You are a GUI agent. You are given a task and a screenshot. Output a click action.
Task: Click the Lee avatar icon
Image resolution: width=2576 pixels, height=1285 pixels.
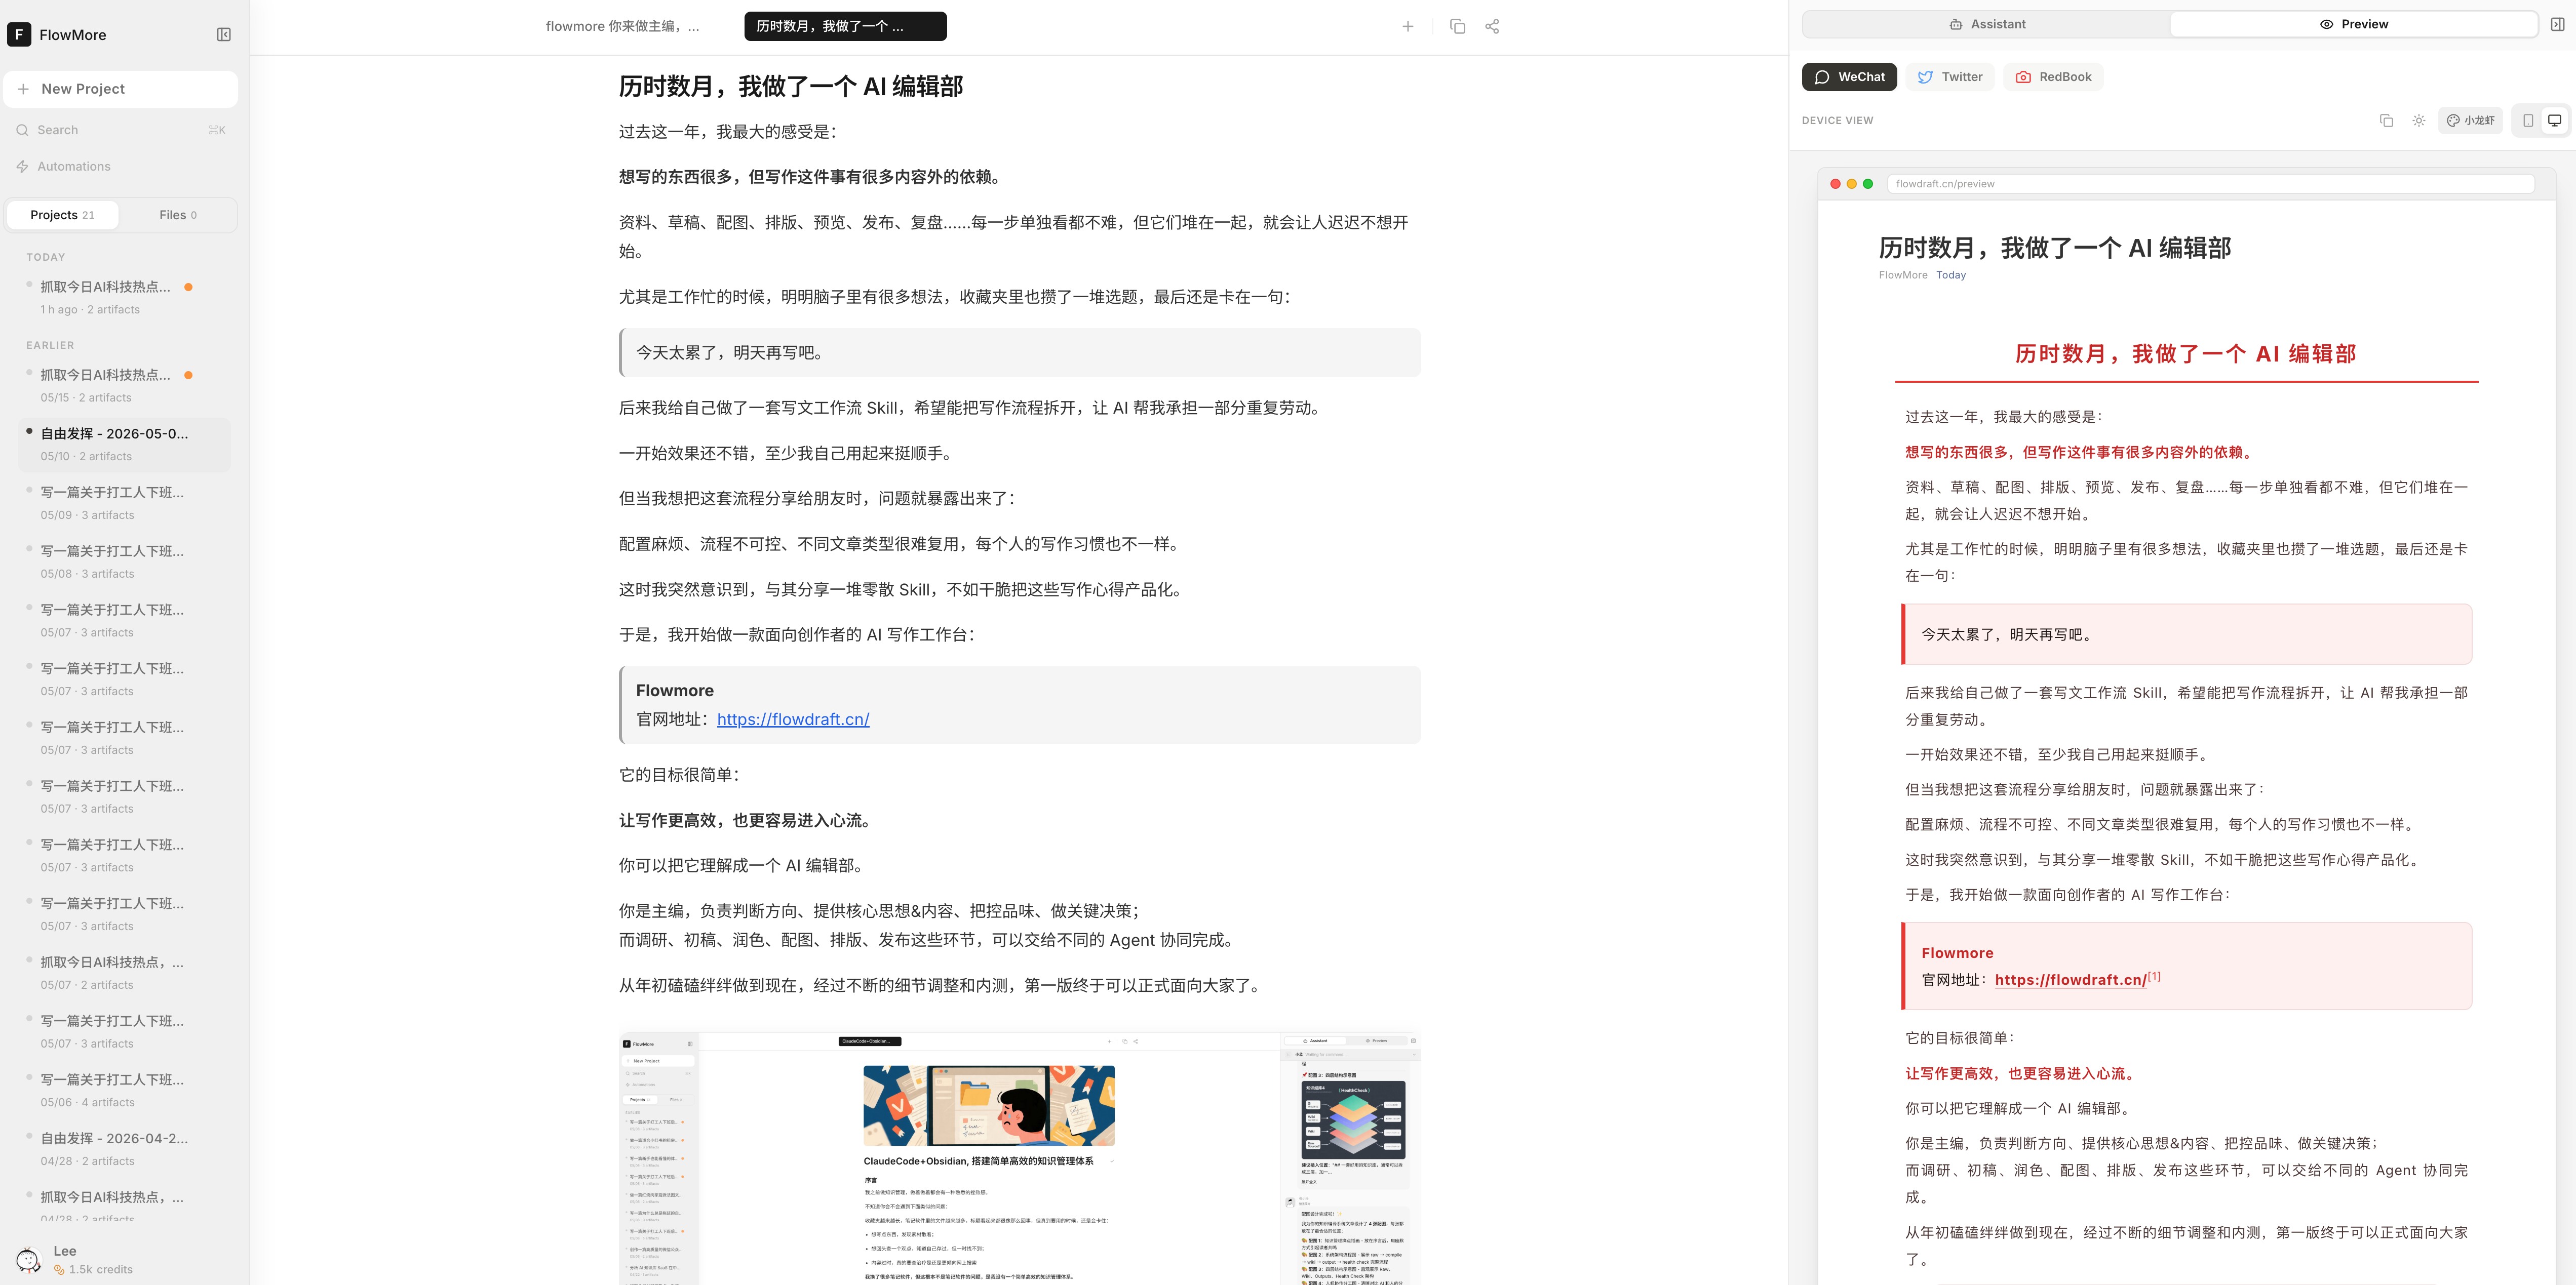tap(28, 1260)
